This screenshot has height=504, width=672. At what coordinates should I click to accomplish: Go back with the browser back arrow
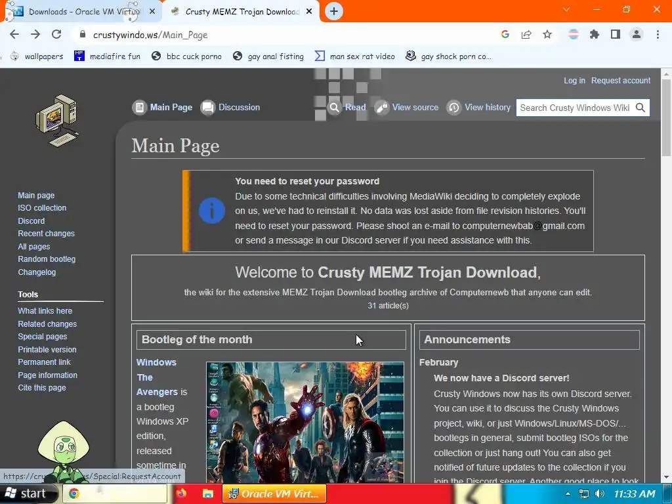pyautogui.click(x=14, y=35)
